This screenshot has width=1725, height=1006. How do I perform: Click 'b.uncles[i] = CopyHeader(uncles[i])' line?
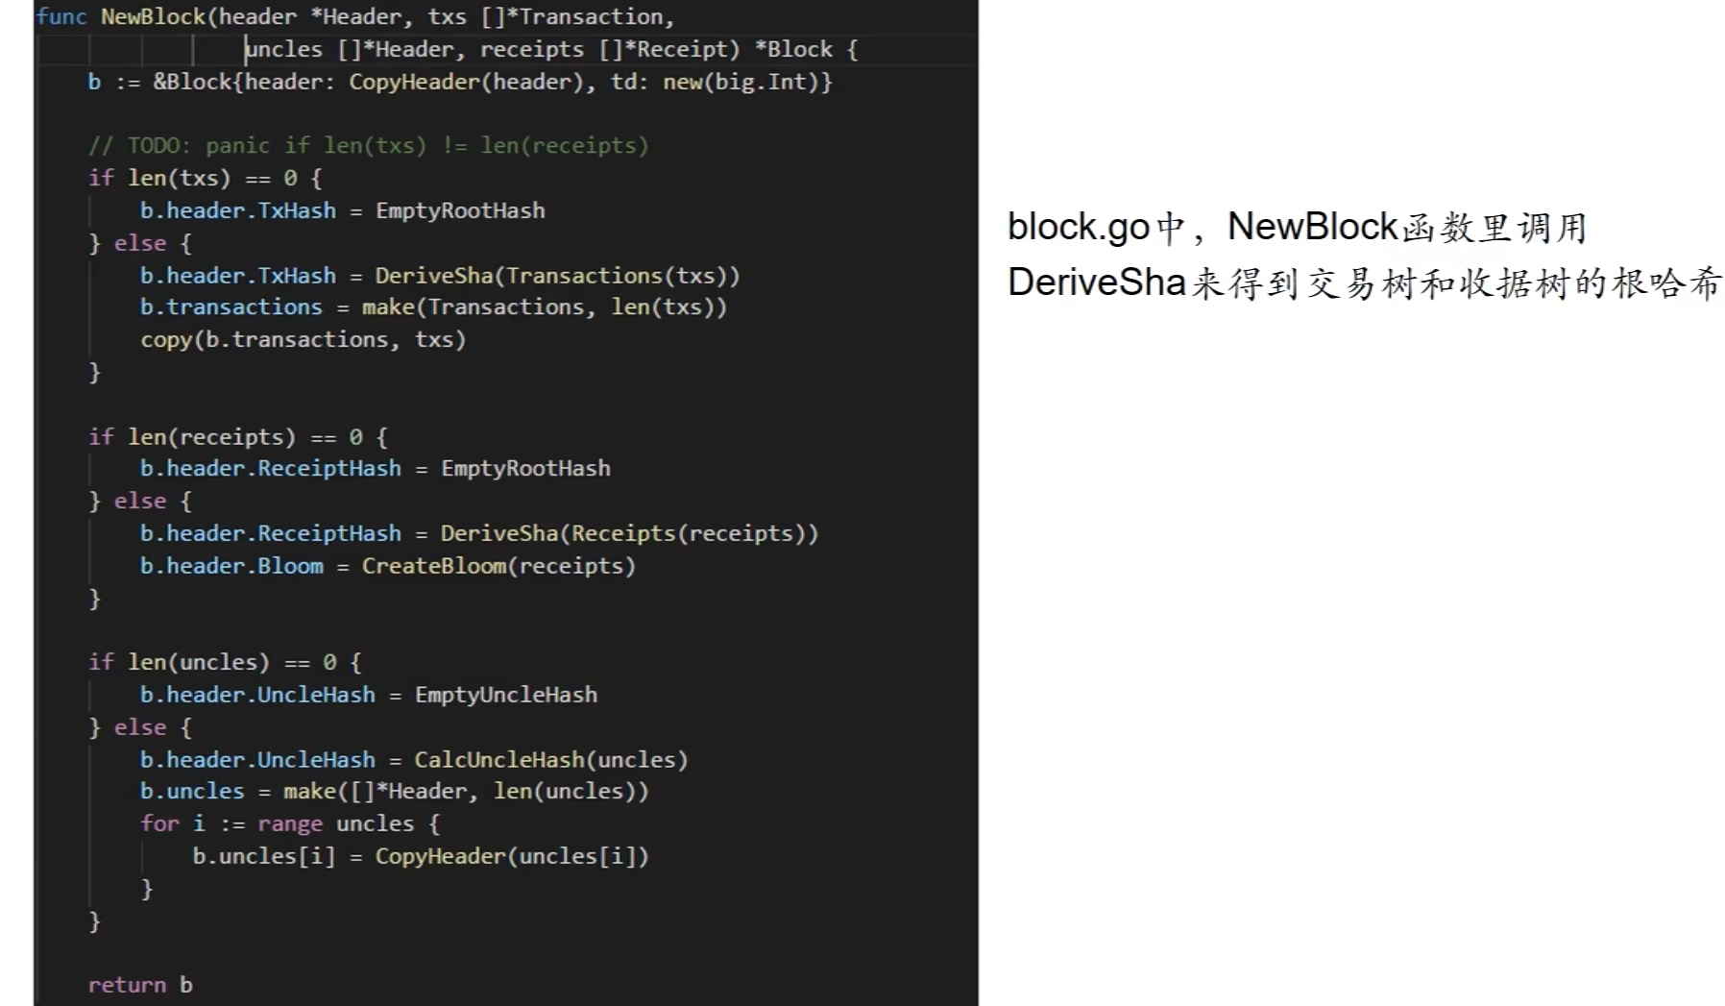421,857
